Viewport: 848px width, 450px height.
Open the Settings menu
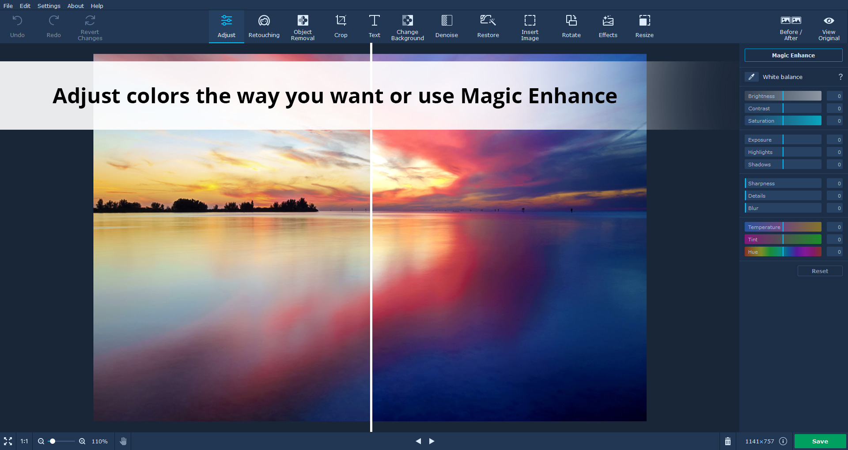tap(49, 6)
